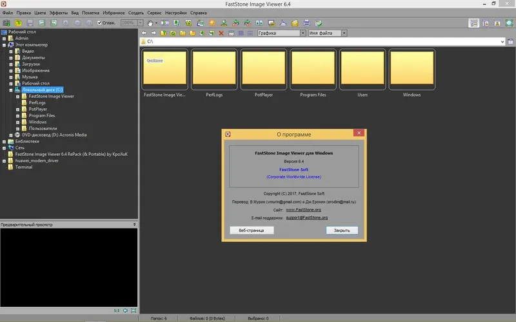Switch to details view icon

point(241,33)
